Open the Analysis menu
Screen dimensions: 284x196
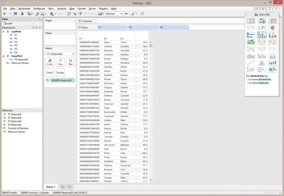(62, 9)
